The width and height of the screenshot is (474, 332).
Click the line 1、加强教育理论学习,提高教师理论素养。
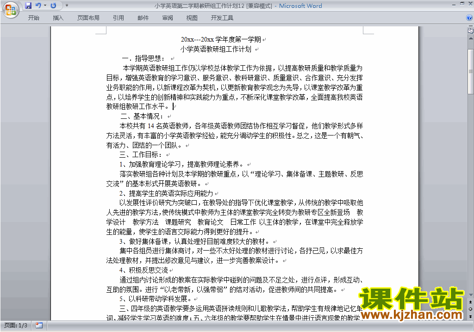181,164
